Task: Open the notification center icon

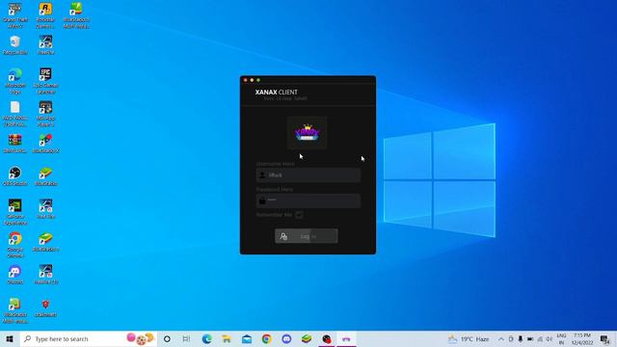Action: 604,338
